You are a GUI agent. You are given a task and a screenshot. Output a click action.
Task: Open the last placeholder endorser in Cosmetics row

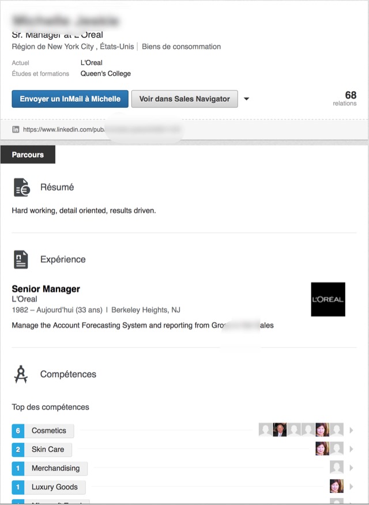point(337,429)
